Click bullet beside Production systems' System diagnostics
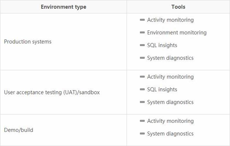Screen dimensions: 230x146 click(142, 58)
